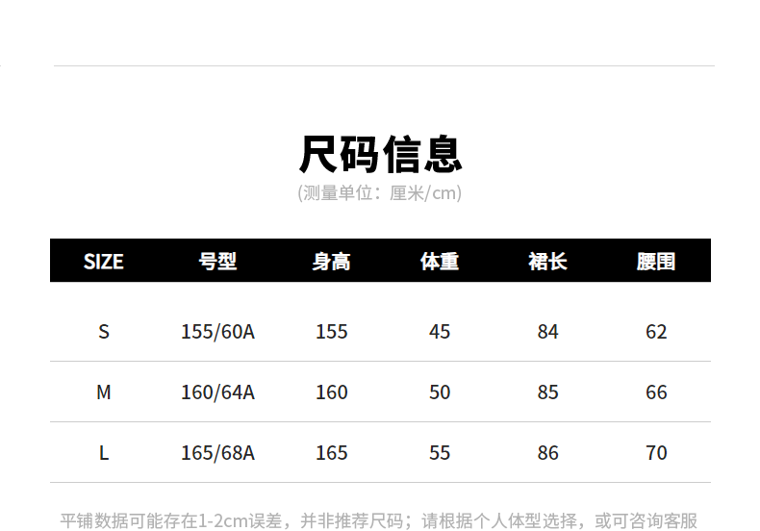
Task: Click the 155/60A type cell
Action: click(217, 332)
